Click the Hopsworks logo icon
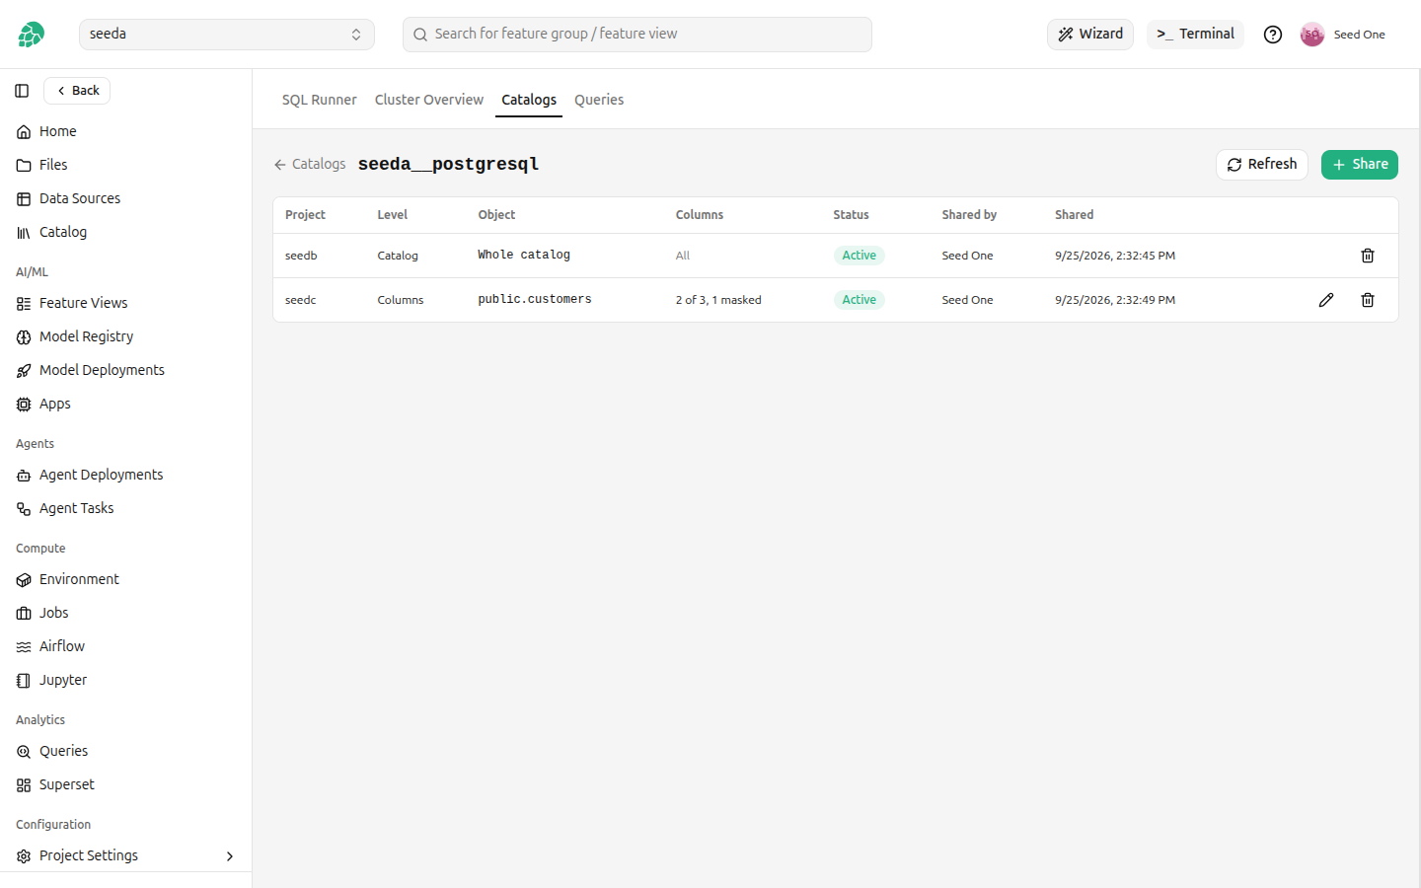The height and width of the screenshot is (888, 1421). click(x=31, y=35)
